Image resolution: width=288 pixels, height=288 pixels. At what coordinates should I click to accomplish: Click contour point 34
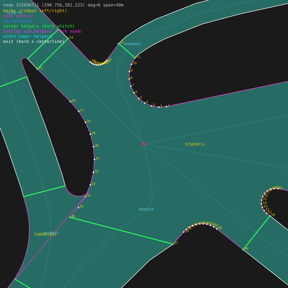click(x=85, y=196)
